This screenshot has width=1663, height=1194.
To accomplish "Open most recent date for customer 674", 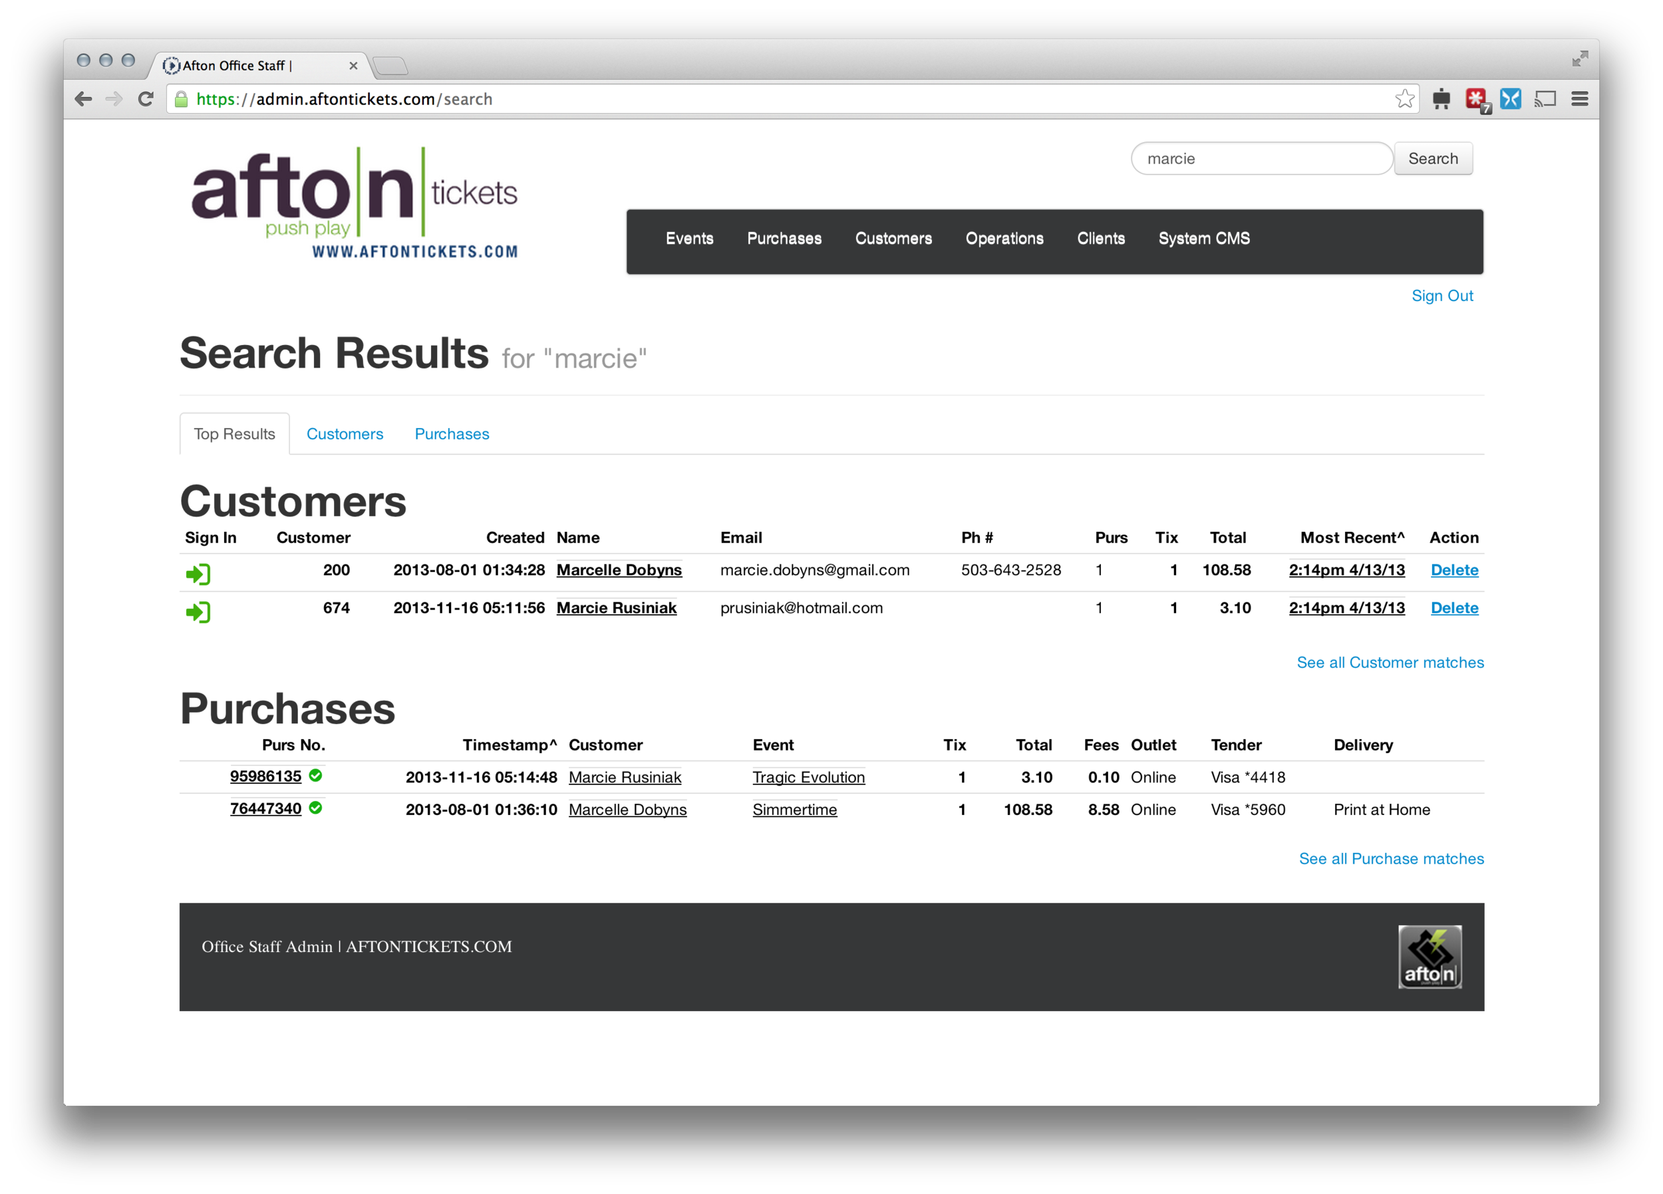I will (x=1346, y=608).
